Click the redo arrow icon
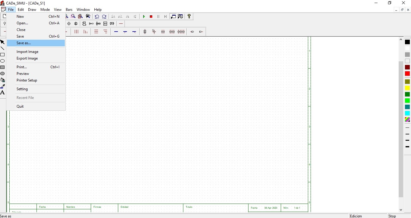The image size is (411, 218). click(104, 17)
